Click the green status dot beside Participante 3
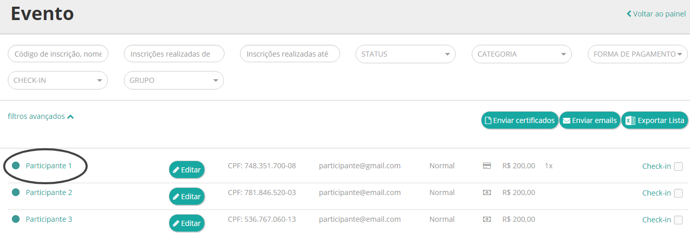Viewport: 690px width, 246px height. click(15, 219)
